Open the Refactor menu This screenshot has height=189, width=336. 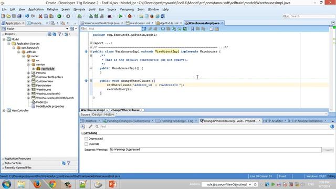tap(52, 9)
